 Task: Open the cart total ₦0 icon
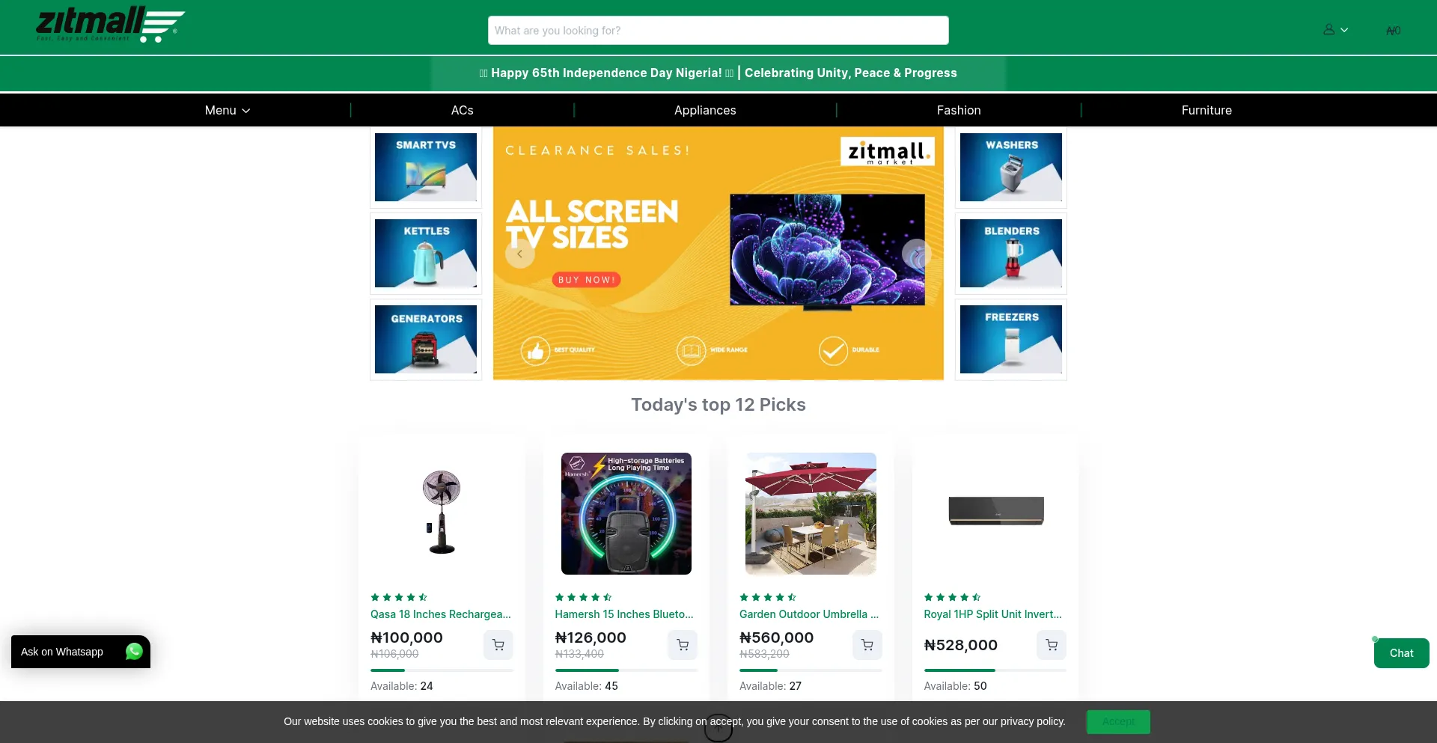click(x=1393, y=31)
